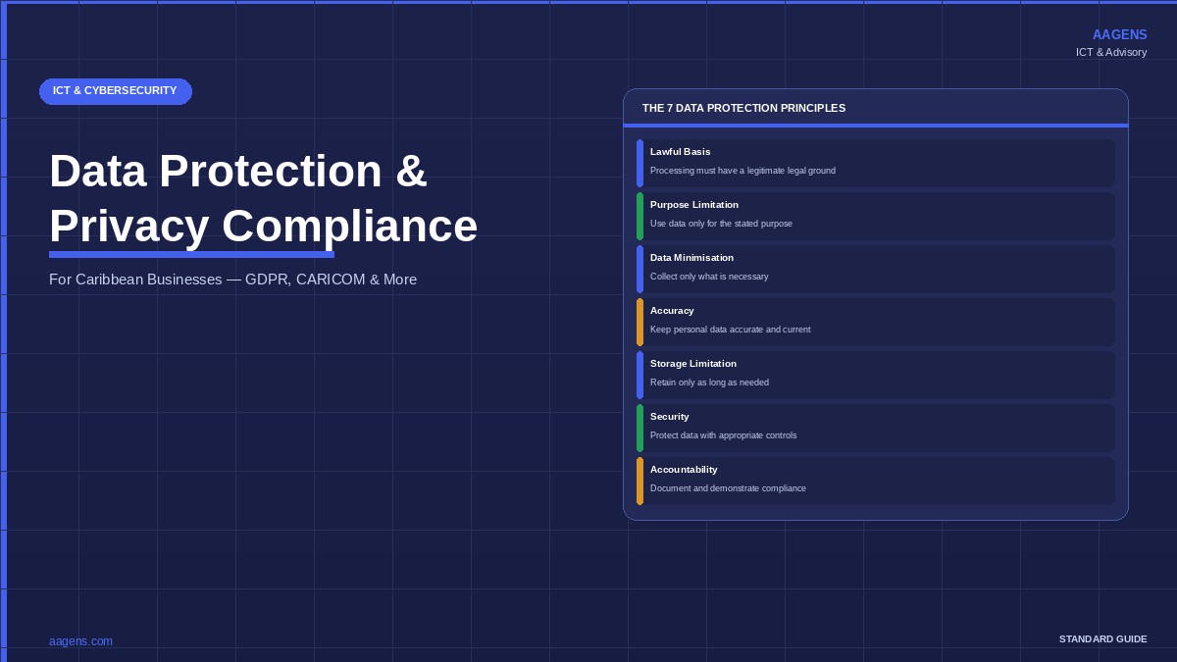The width and height of the screenshot is (1177, 662).
Task: Click 'Protect data with appropriate controls'
Action: click(x=723, y=435)
